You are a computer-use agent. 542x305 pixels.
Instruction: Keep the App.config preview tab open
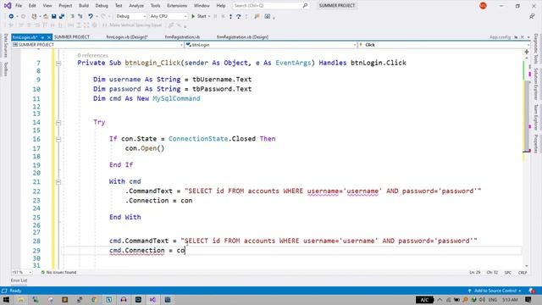pyautogui.click(x=516, y=37)
